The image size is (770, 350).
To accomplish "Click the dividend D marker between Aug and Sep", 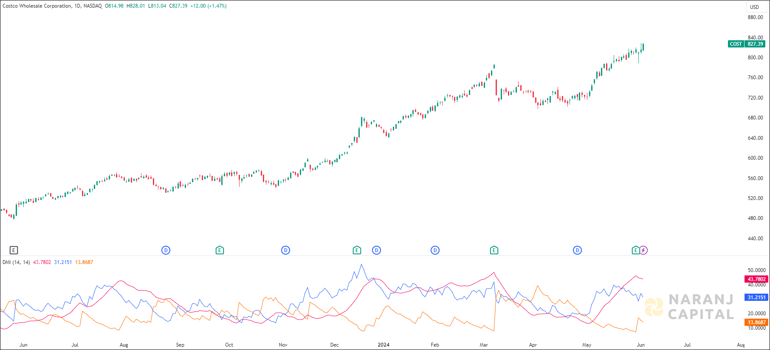I will pos(166,250).
